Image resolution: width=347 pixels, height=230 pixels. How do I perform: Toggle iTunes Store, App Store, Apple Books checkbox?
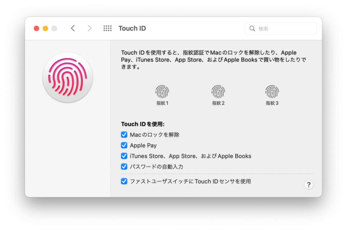124,156
